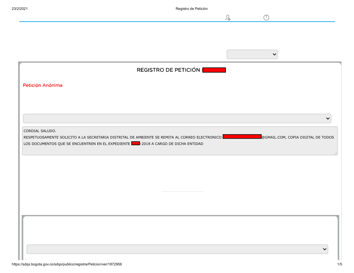
Task: Expand the wide dropdown under Petición Anónima
Action: pos(177,118)
